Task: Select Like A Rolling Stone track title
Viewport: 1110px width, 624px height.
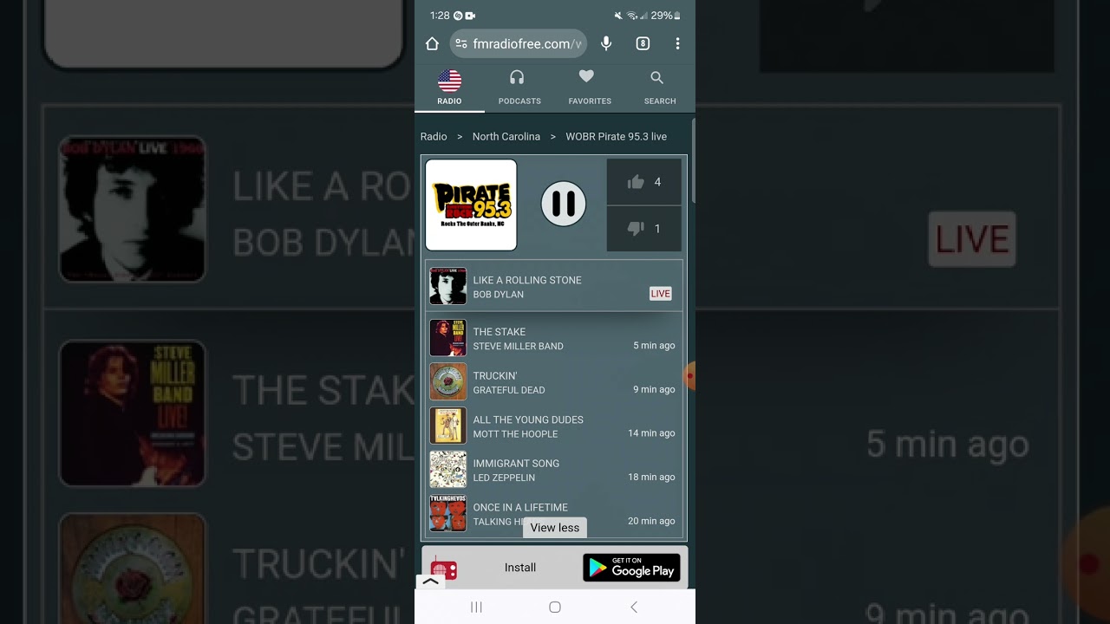Action: [x=527, y=280]
